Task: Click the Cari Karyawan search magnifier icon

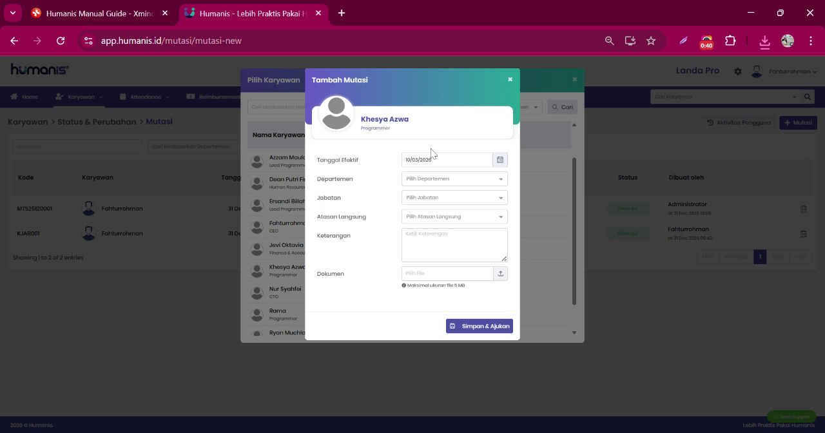Action: (807, 97)
